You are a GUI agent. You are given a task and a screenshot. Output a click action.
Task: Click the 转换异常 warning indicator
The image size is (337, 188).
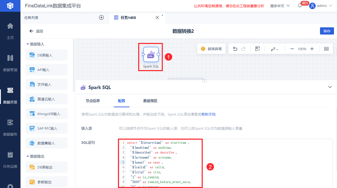212,49
